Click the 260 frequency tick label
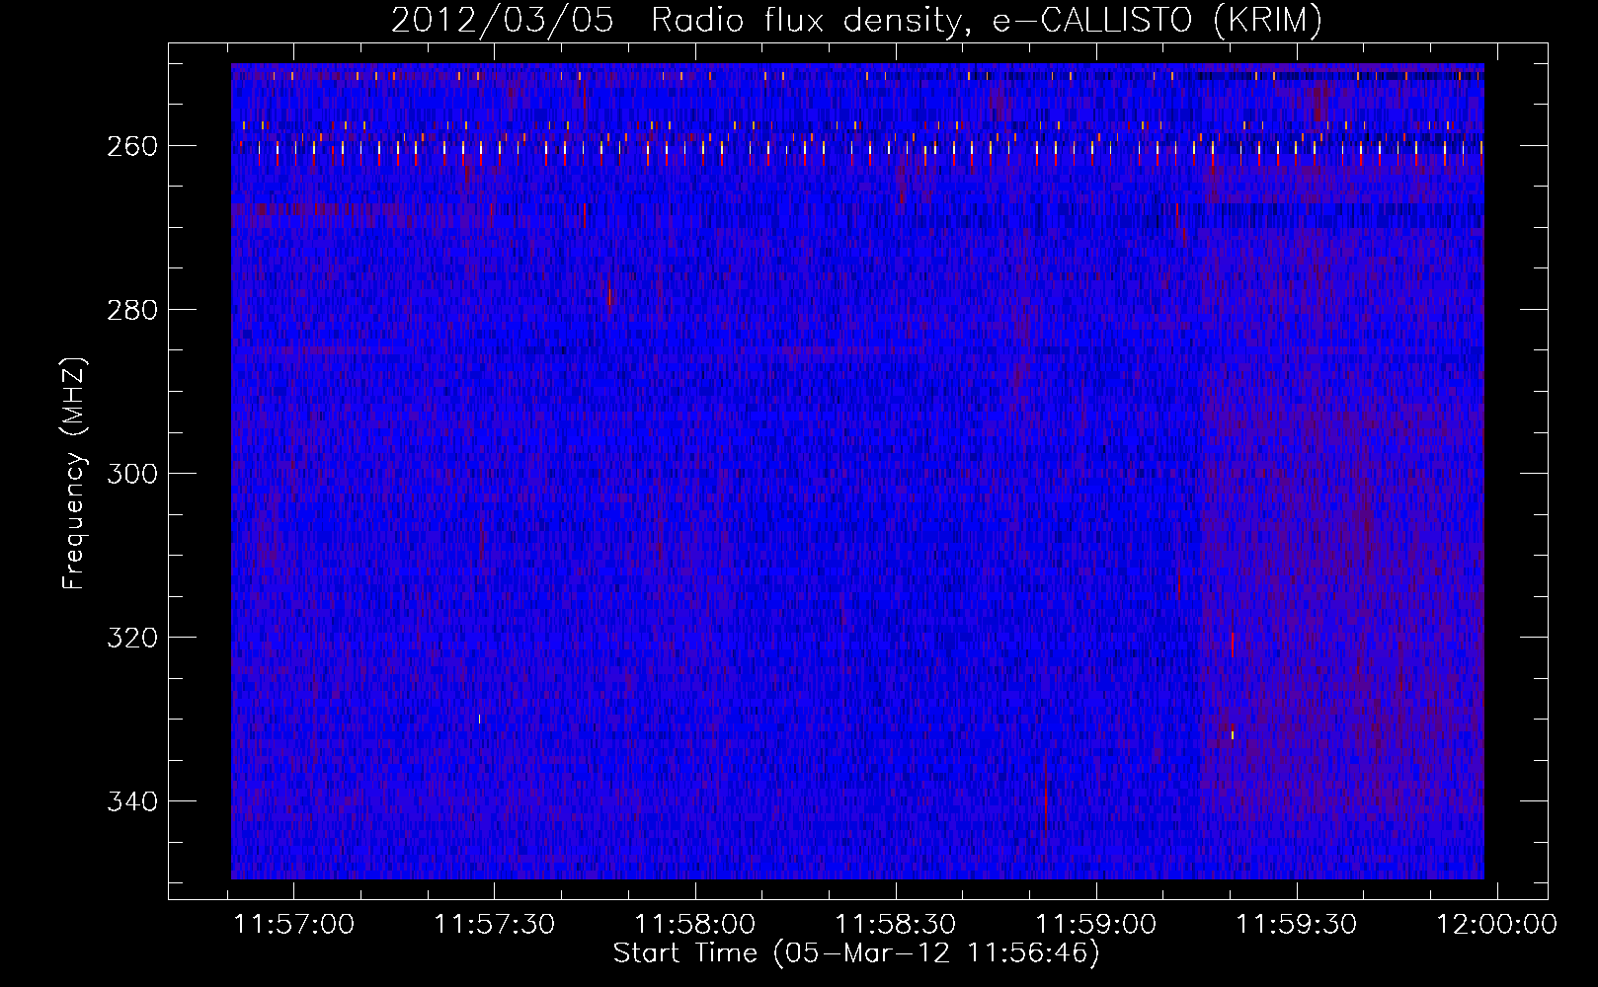 pyautogui.click(x=132, y=146)
